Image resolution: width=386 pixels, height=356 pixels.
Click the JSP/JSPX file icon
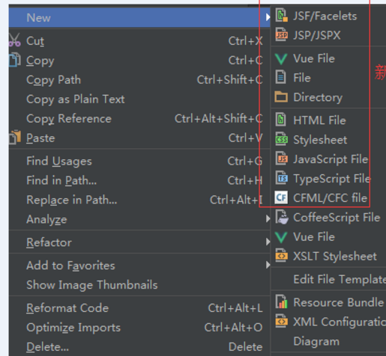281,35
